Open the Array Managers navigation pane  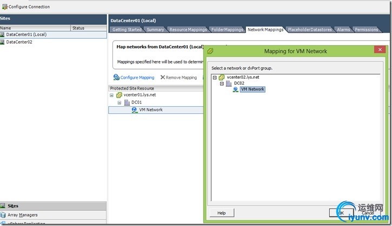click(x=53, y=215)
